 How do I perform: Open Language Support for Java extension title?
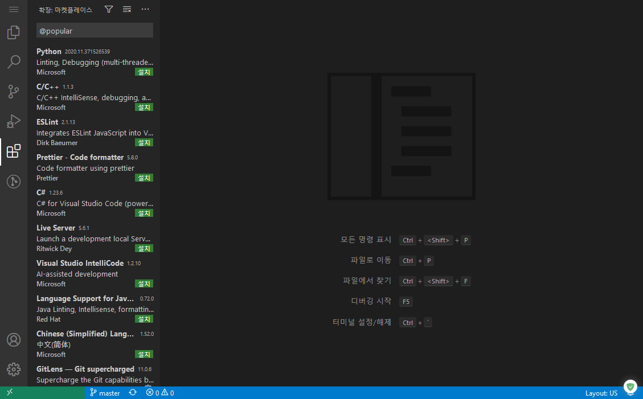(x=85, y=298)
